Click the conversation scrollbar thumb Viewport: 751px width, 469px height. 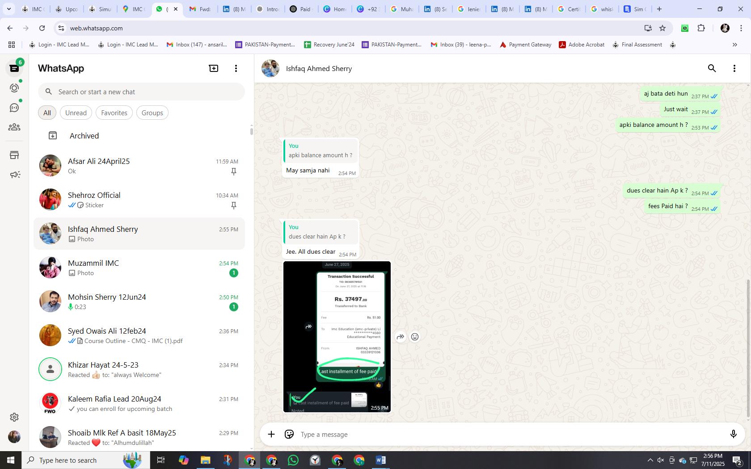[x=748, y=348]
